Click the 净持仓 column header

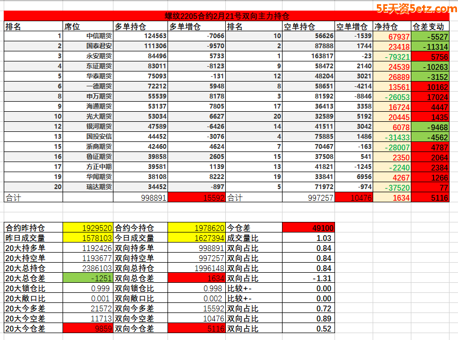tap(392, 26)
